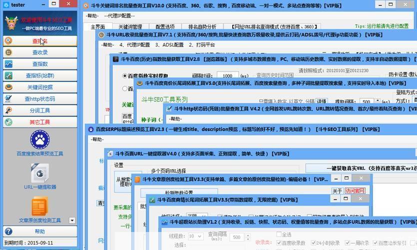Open the 网址URL排名查询模式 tab

click(x=274, y=26)
